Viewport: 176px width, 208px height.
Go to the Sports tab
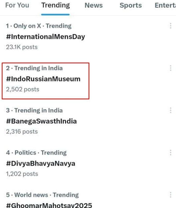pyautogui.click(x=130, y=5)
